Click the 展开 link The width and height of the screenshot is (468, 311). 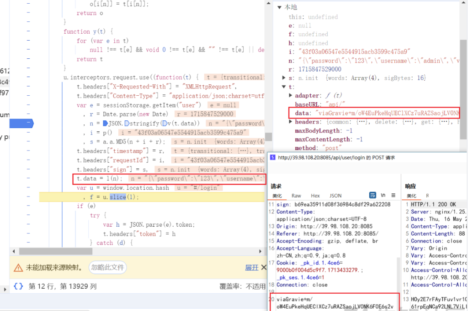(x=252, y=268)
